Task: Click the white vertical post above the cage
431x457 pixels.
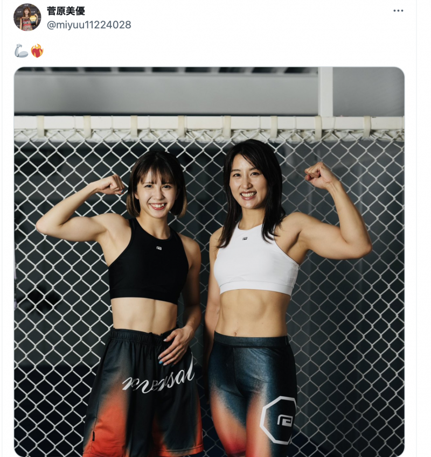Action: (325, 92)
